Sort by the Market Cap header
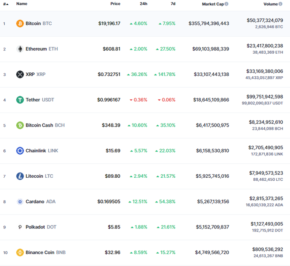This screenshot has height=266, width=290. [213, 4]
